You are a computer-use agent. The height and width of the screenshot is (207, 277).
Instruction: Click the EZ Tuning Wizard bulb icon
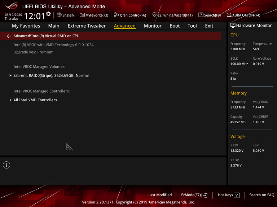coord(154,15)
